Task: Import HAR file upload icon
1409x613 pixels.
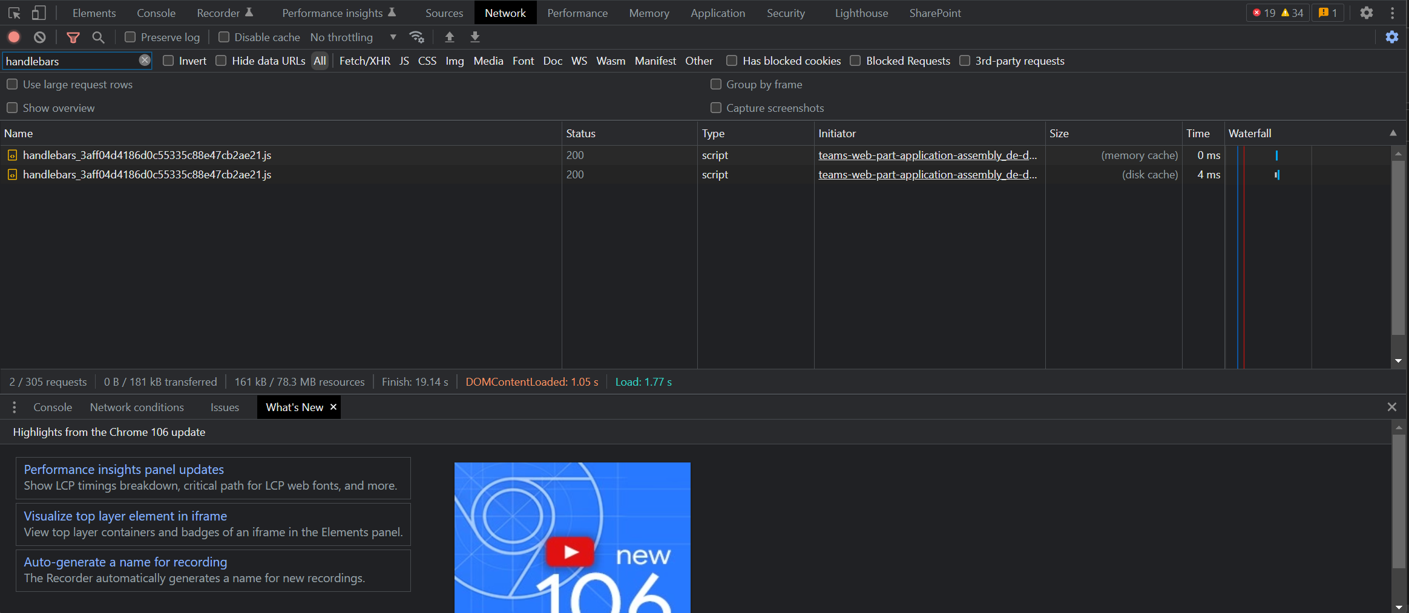Action: [450, 37]
